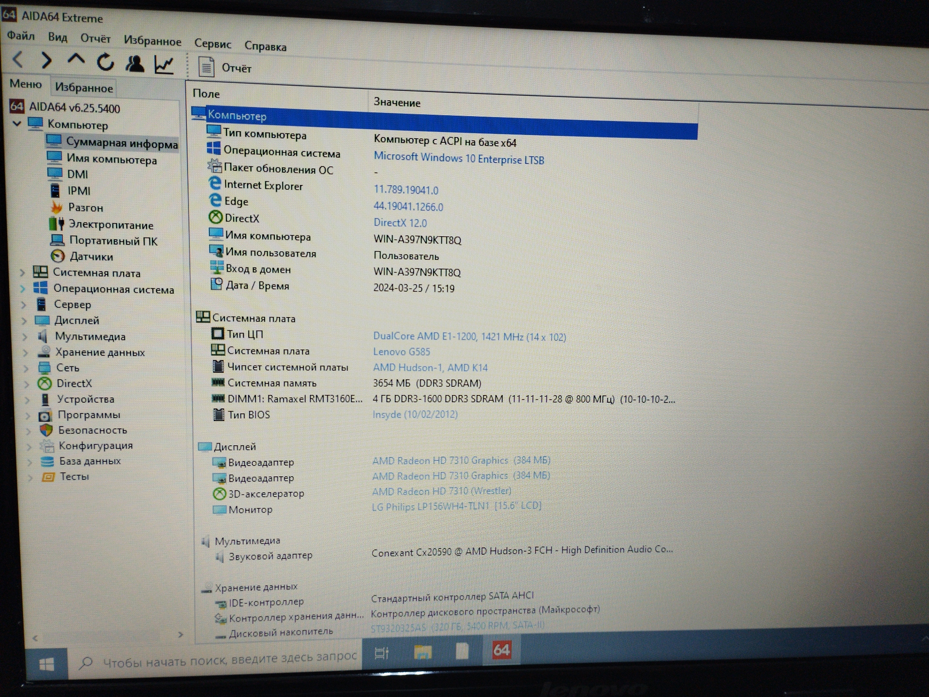
Task: Click the Back navigation arrow
Action: click(18, 60)
